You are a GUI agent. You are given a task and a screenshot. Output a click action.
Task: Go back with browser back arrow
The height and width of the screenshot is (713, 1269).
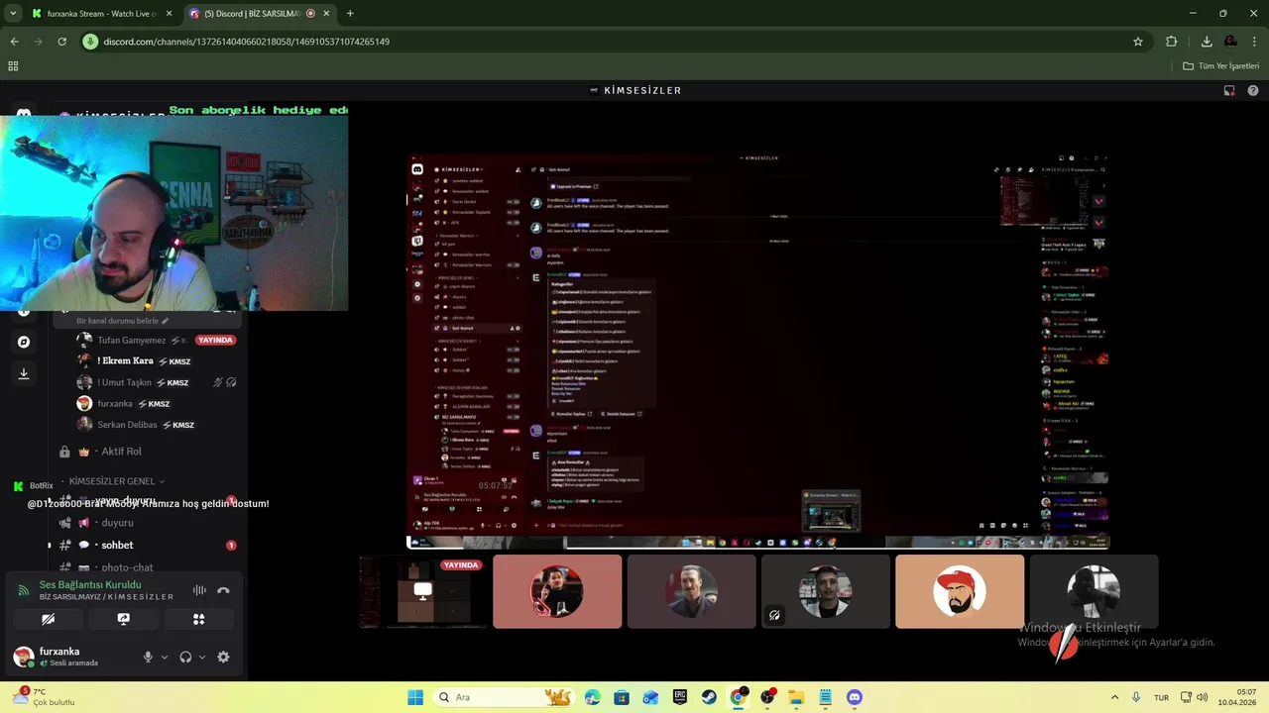(14, 42)
